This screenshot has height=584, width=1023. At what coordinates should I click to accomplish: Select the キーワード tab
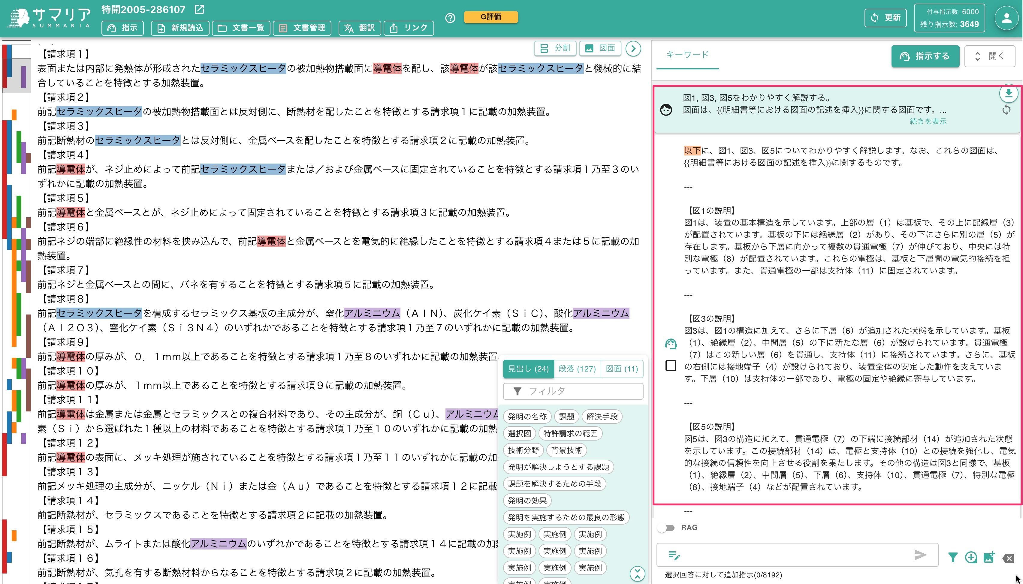[687, 55]
